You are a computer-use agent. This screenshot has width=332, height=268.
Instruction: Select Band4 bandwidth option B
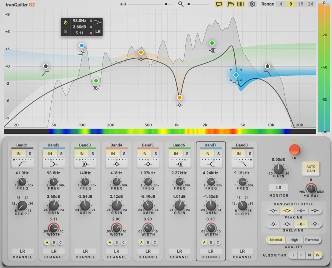click(117, 242)
